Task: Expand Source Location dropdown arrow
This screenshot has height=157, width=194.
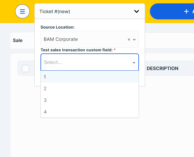Action: [134, 39]
